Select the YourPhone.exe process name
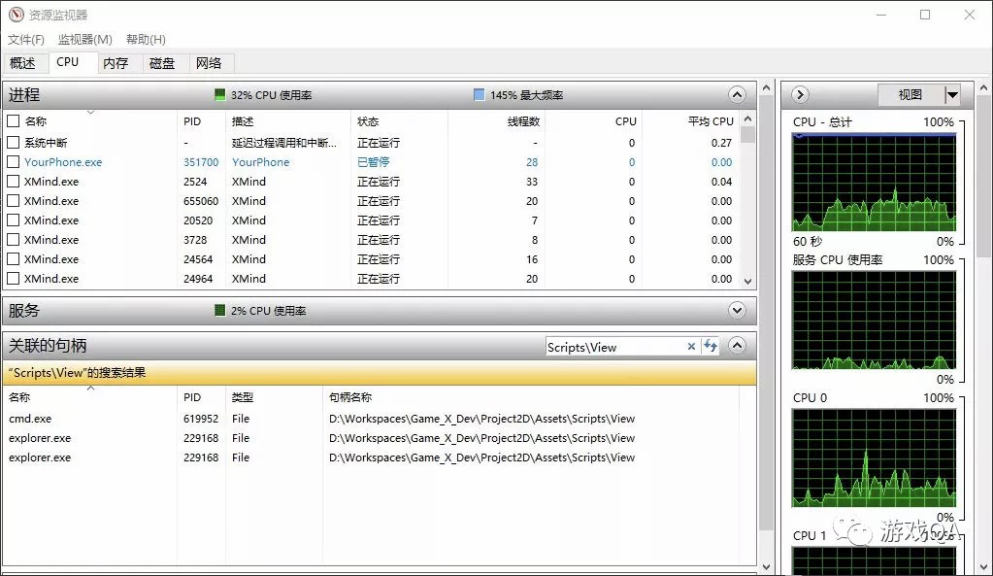993x576 pixels. 63,162
